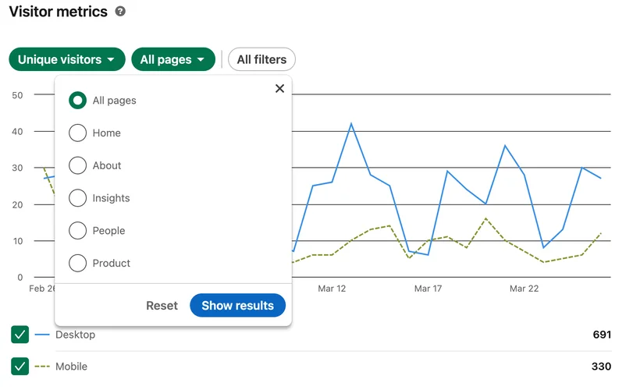The image size is (633, 390).
Task: Open the All filters button
Action: coord(261,59)
